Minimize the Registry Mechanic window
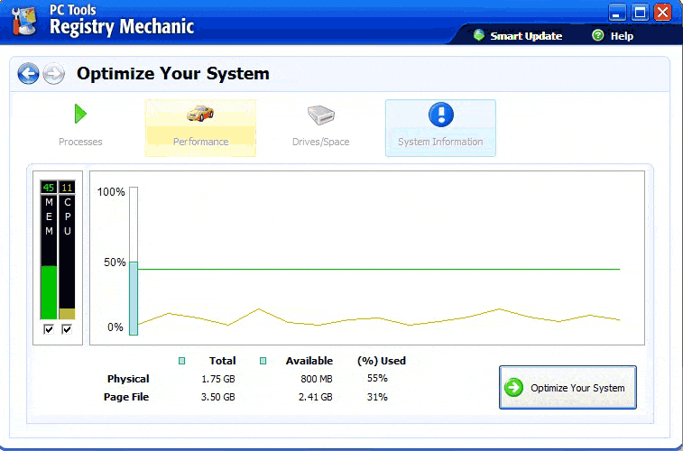The height and width of the screenshot is (451, 683). pos(617,13)
